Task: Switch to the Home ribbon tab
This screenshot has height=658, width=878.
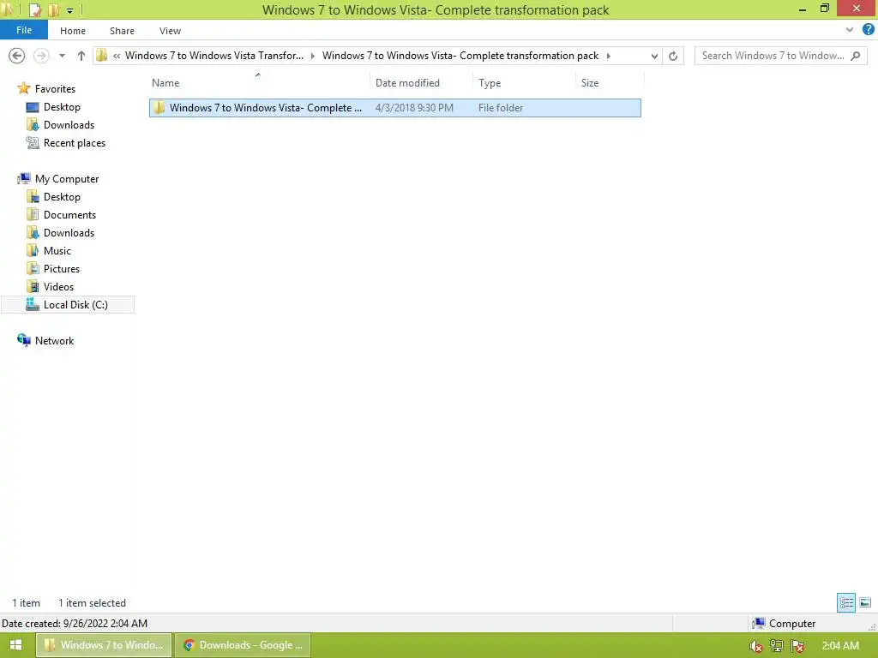Action: click(x=73, y=31)
